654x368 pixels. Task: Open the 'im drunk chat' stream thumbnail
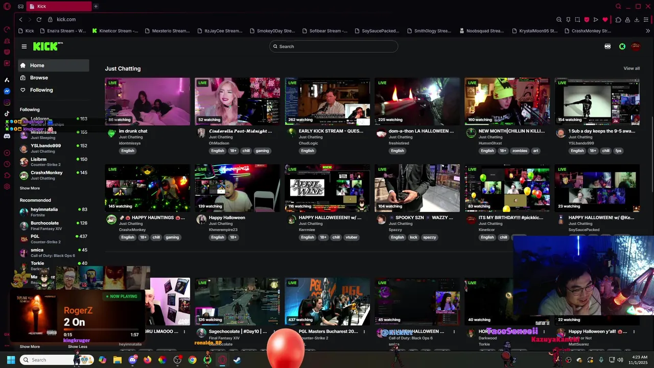147,101
